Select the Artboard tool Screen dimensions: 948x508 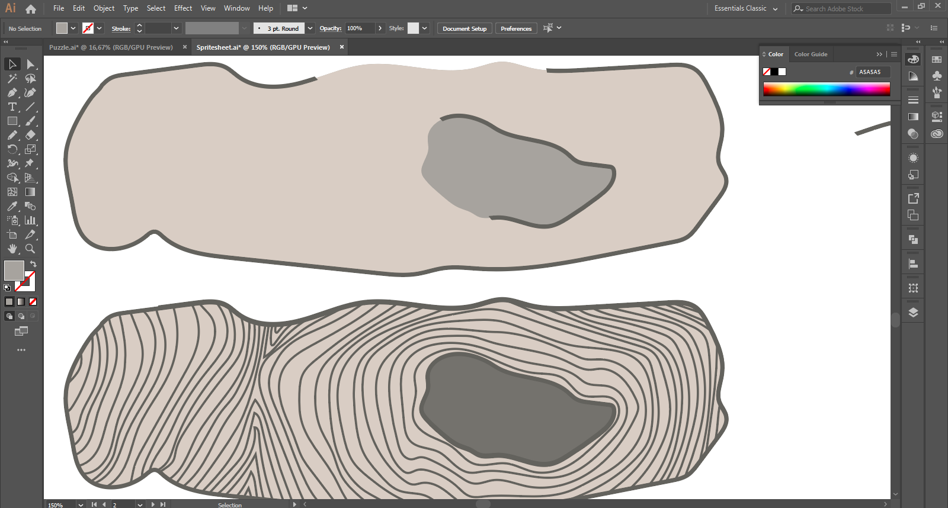pos(12,234)
